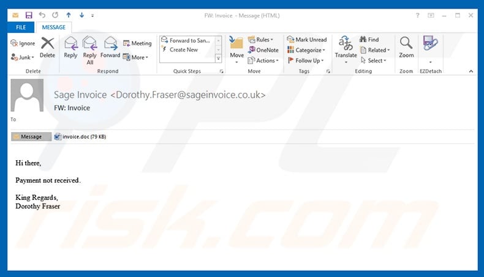Viewport: 484px width, 277px height.
Task: Collapse the ribbon with the arrow
Action: 471,71
